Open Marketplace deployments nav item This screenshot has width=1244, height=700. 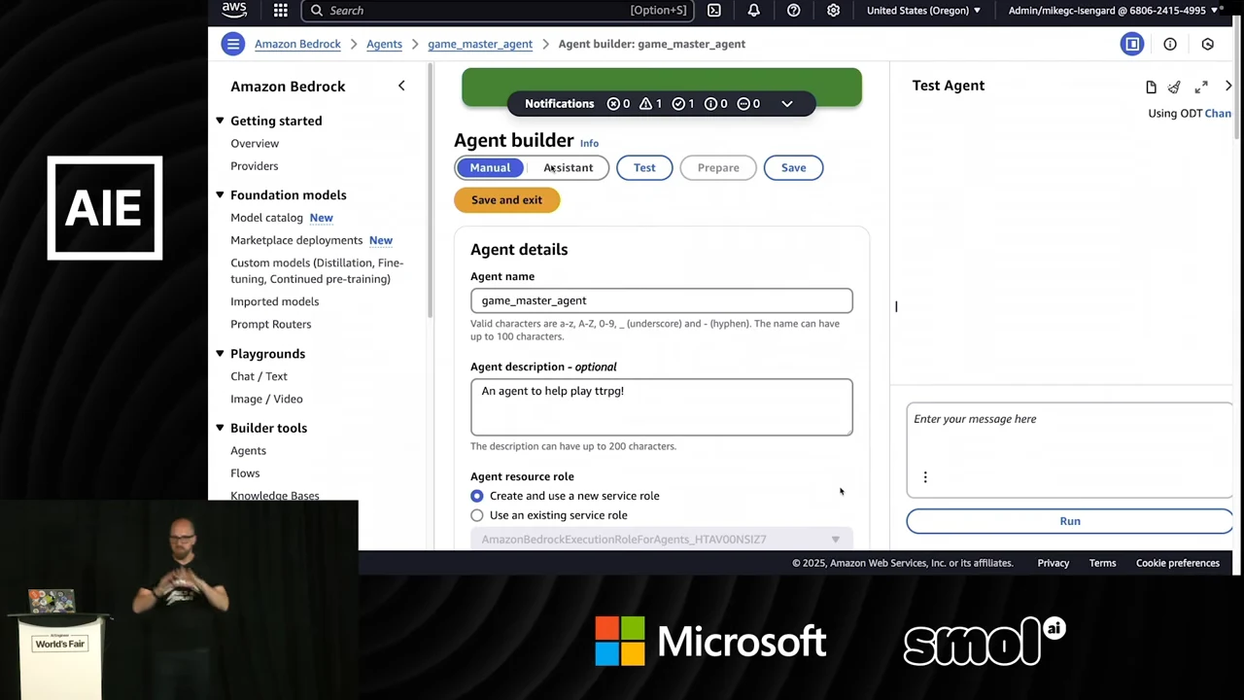click(296, 240)
